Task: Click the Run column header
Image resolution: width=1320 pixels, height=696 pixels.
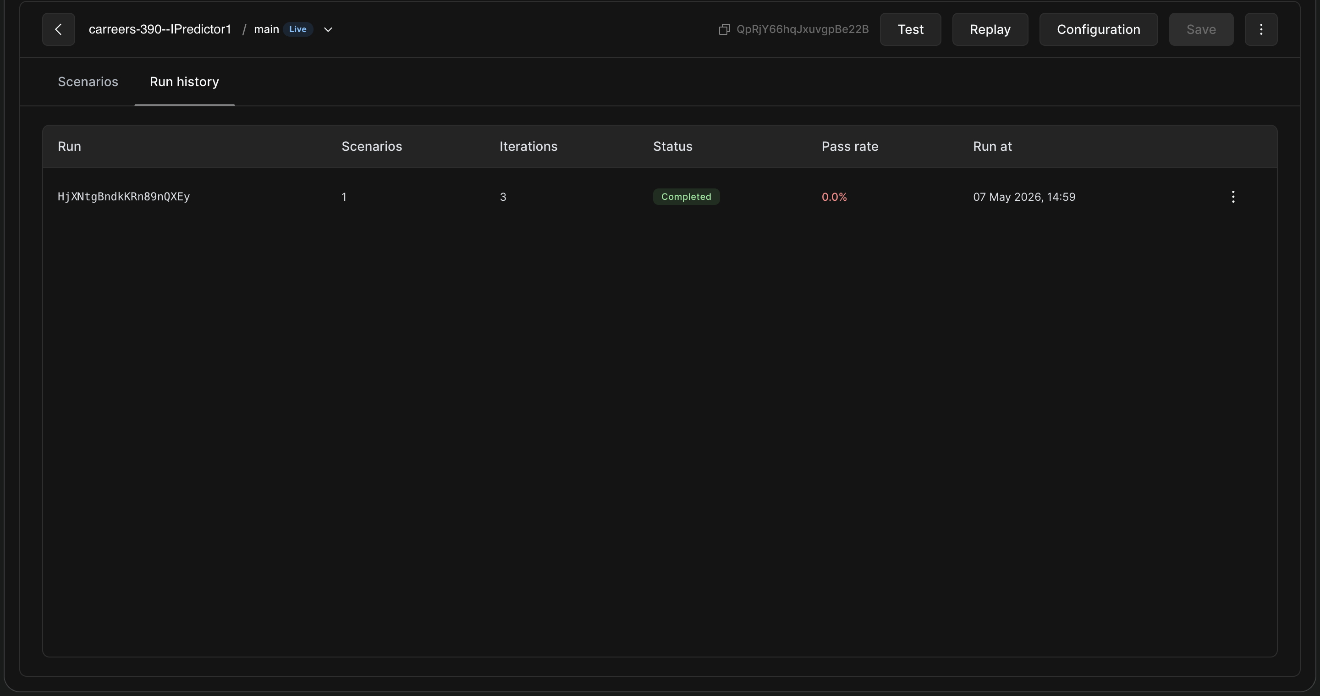Action: click(69, 147)
